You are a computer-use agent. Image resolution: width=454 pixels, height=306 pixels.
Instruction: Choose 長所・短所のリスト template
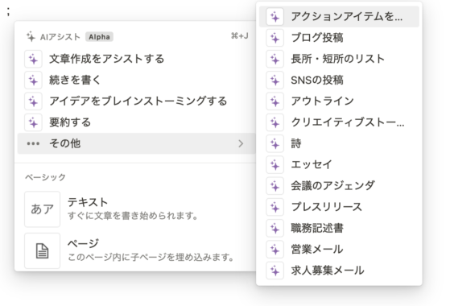[x=339, y=59]
